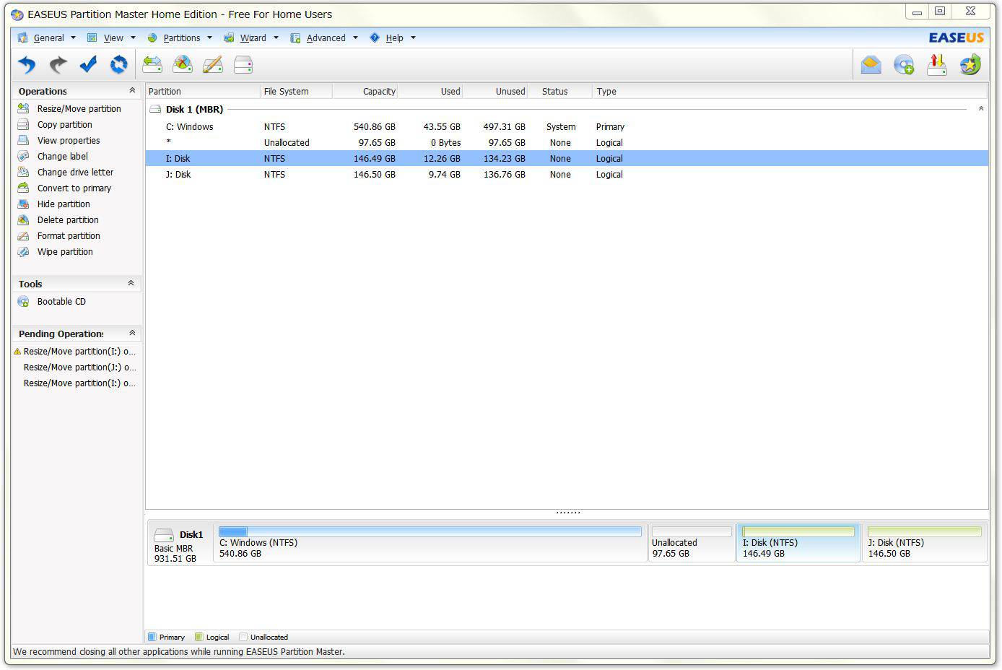Click the Refresh disk information icon
Screen dimensions: 1002x670
pyautogui.click(x=118, y=65)
